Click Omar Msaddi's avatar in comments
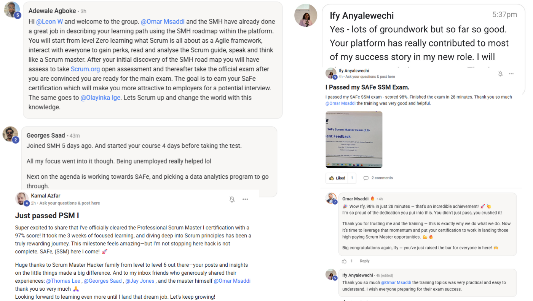This screenshot has width=533, height=301. coord(331,199)
